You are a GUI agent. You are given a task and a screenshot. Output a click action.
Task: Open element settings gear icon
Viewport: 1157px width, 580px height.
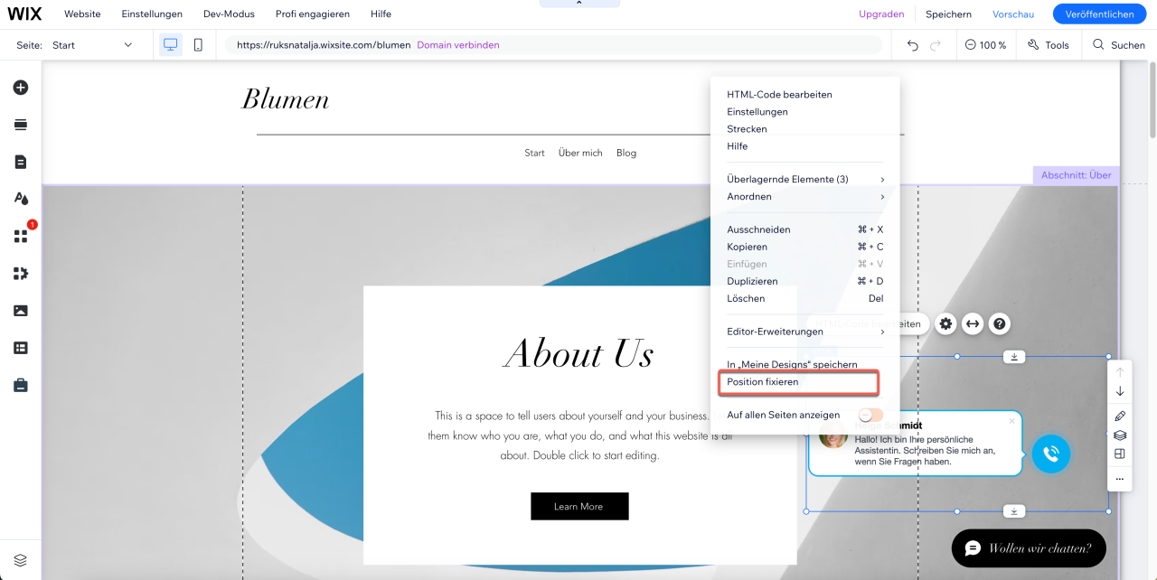945,323
